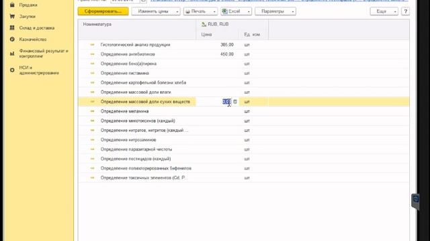Click row icon of Гистологический анализ продукции
The width and height of the screenshot is (430, 241).
click(x=93, y=45)
